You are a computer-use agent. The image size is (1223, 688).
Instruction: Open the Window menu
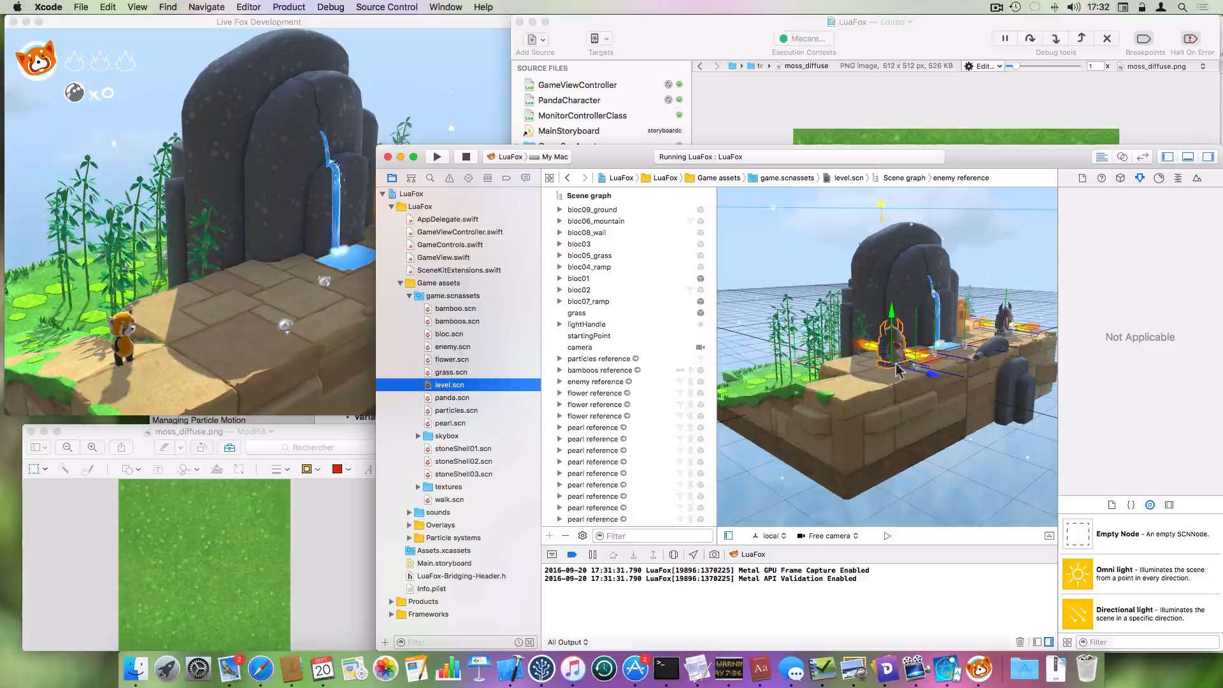pos(445,7)
